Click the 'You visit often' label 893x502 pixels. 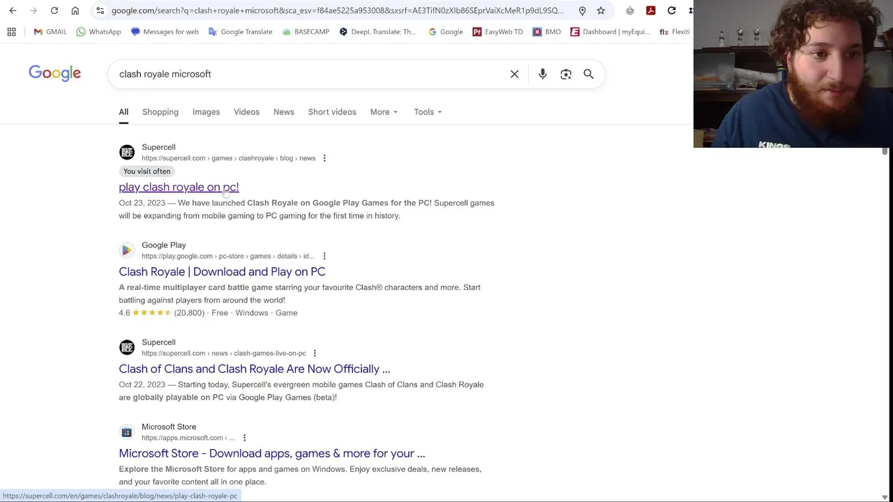[x=147, y=172]
